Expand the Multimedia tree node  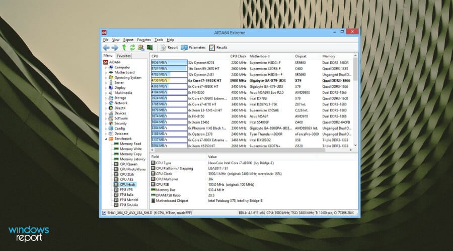coord(106,93)
